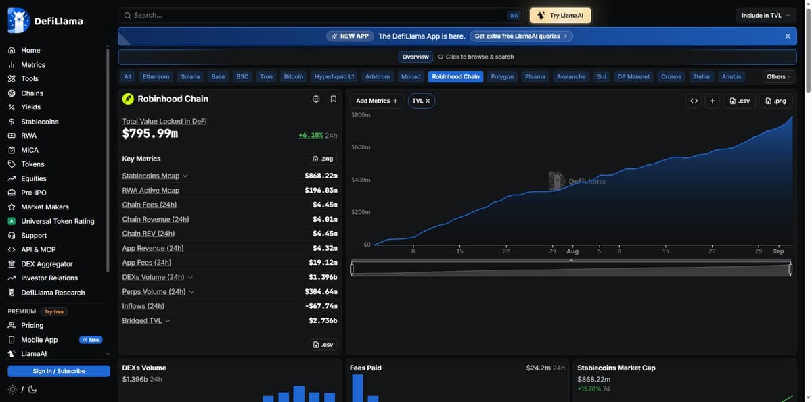Switch to light theme sun icon

tap(12, 390)
